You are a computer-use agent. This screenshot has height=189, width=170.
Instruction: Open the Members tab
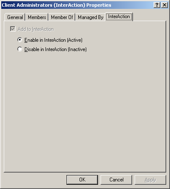pos(37,17)
